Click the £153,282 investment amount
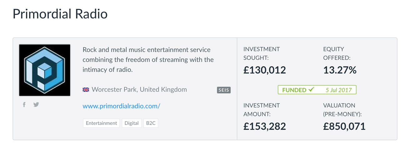410x145 pixels. 265,126
